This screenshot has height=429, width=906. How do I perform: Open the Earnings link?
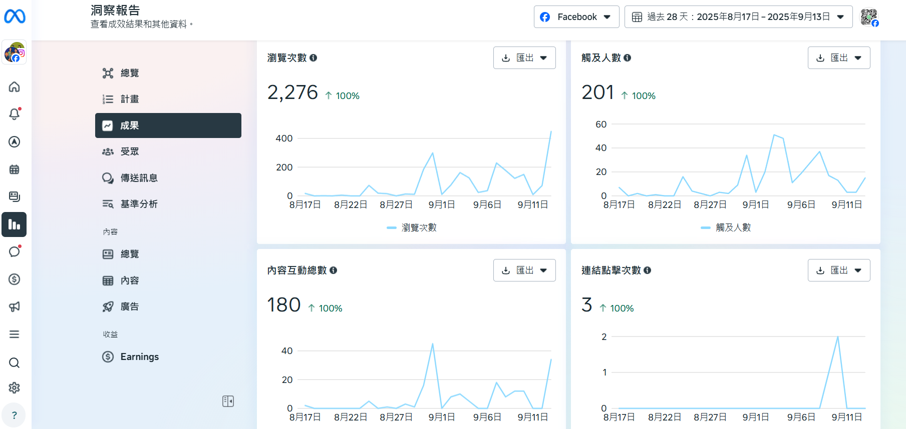tap(139, 356)
